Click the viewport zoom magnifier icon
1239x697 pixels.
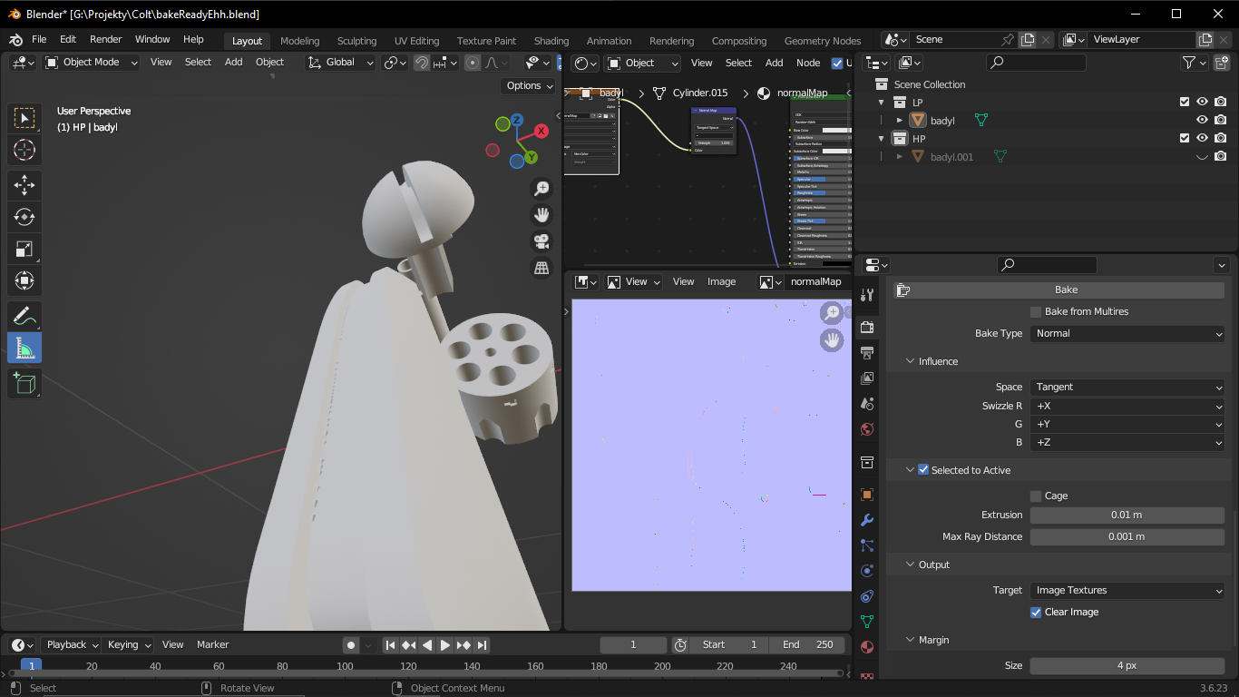[541, 189]
